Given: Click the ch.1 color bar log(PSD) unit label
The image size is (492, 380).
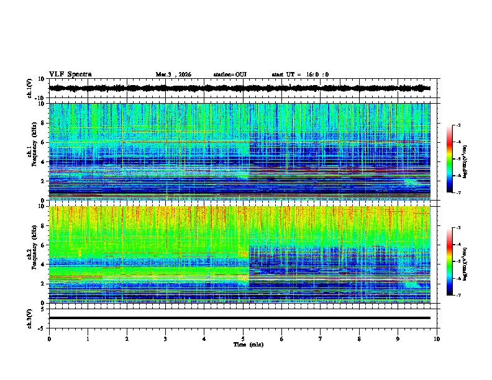Looking at the screenshot, I should (x=465, y=161).
